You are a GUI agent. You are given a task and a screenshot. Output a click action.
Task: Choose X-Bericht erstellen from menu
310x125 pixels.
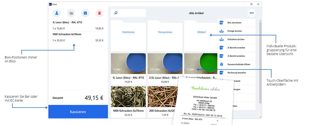pyautogui.click(x=236, y=48)
